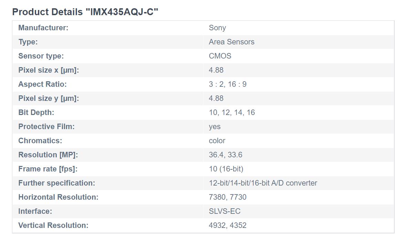Click the Protective Film value yes

click(215, 127)
